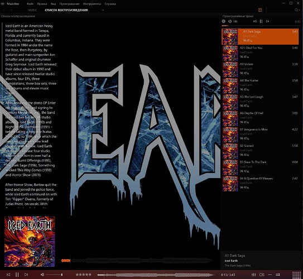Click the speaker icon in playing tracks panel
Screen dimensions: 303x279
point(230,21)
